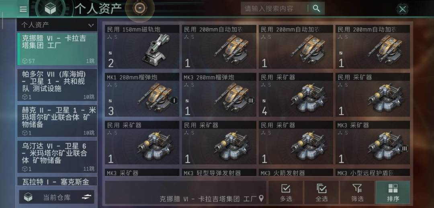Click the location pin icon at bottom

tap(261, 198)
